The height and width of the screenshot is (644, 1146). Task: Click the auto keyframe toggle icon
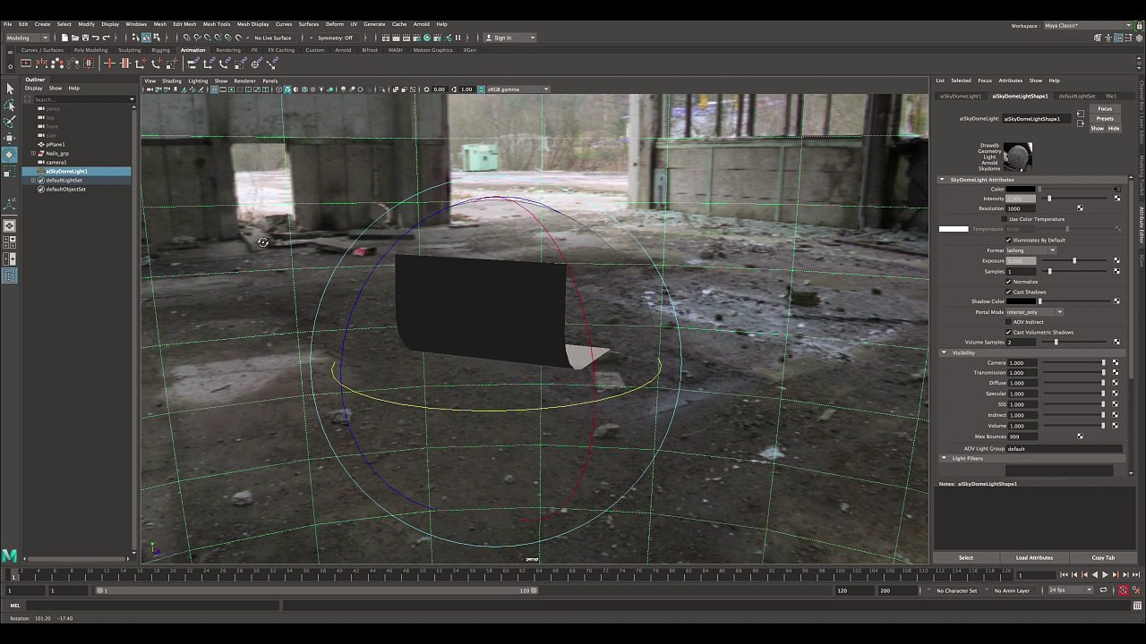point(1123,590)
